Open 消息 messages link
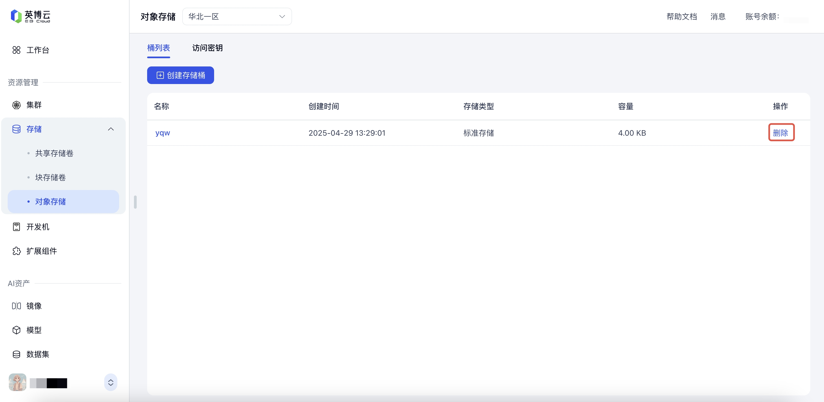Screen dimensions: 824x402 tap(718, 16)
